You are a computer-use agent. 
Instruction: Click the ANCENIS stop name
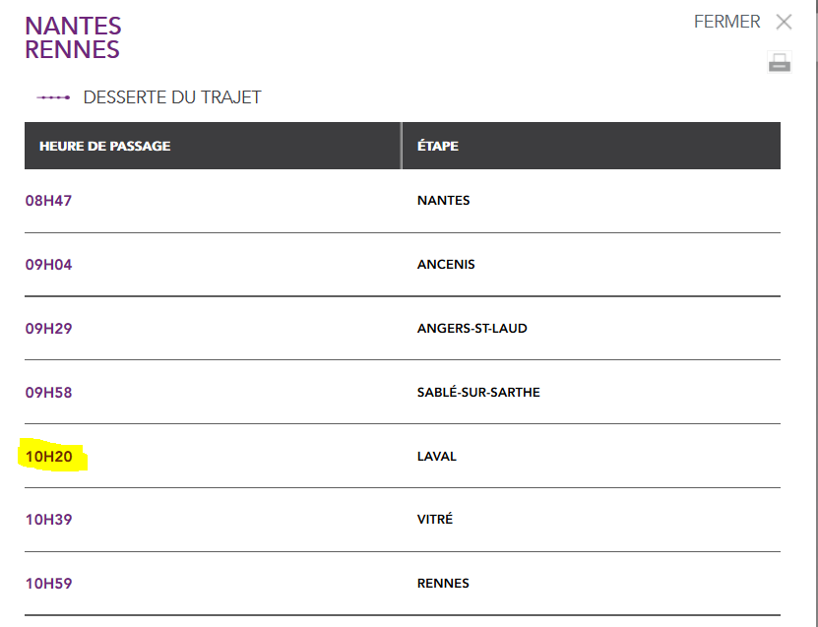[x=446, y=265]
